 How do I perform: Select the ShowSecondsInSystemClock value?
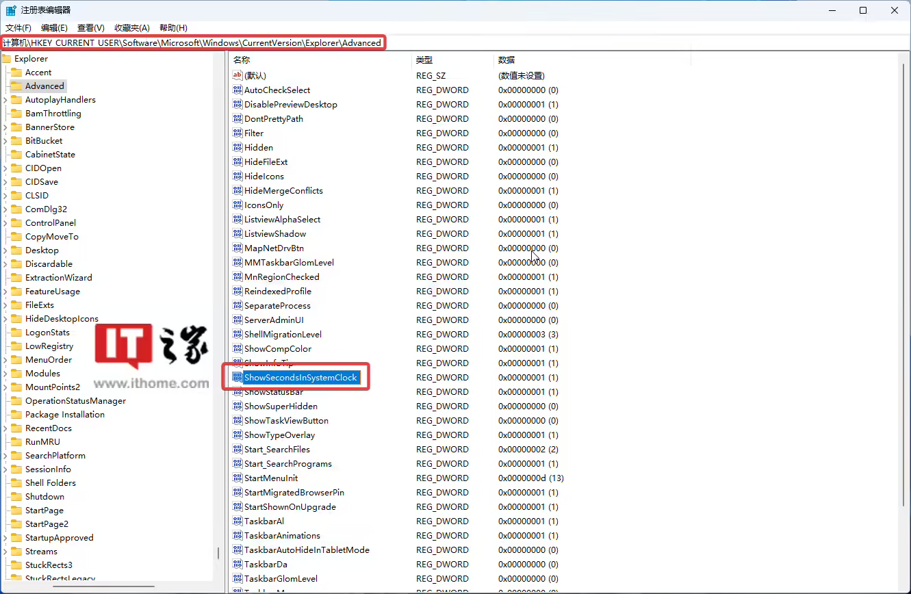pyautogui.click(x=300, y=378)
